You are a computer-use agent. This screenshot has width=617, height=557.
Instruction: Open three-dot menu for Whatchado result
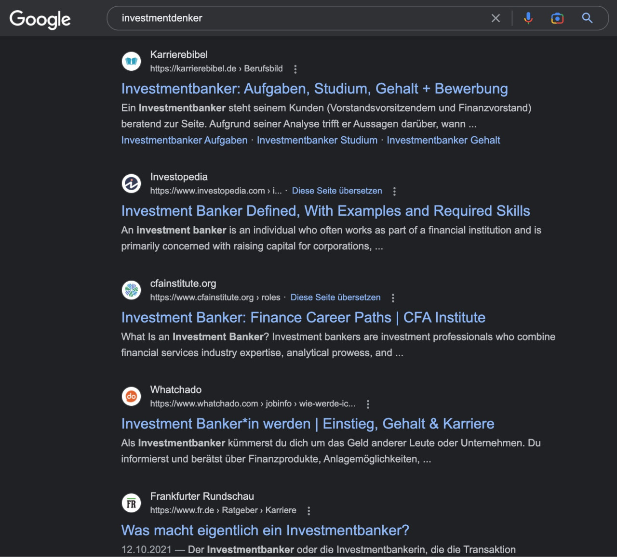pyautogui.click(x=368, y=404)
